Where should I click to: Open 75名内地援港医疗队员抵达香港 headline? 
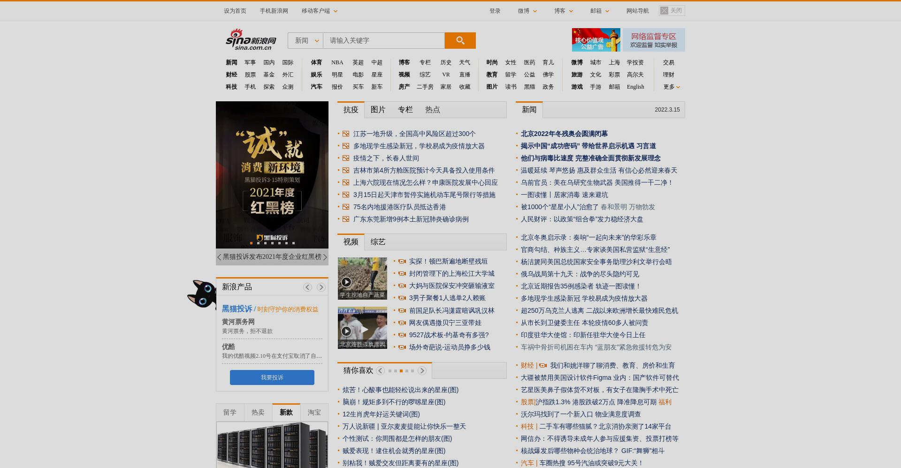click(399, 207)
